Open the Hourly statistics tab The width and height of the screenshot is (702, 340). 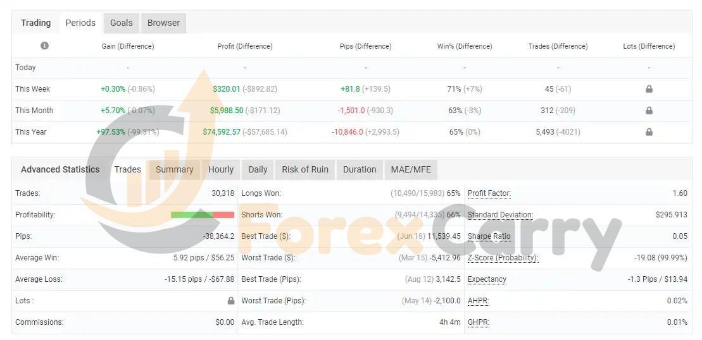click(221, 169)
